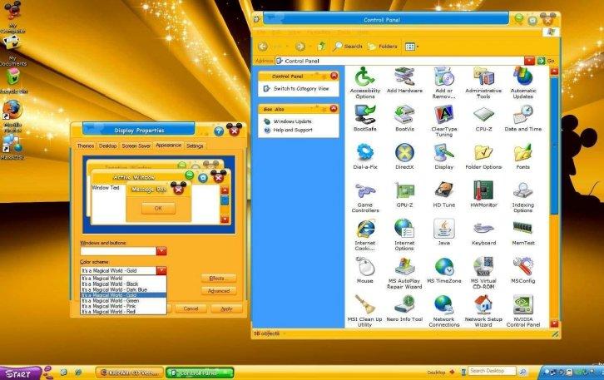Open Internet Options icon
The height and width of the screenshot is (380, 604).
point(404,234)
